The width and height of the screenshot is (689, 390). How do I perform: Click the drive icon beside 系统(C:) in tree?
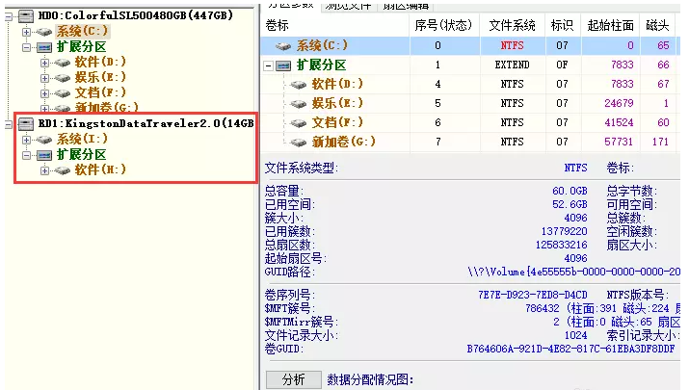click(44, 32)
